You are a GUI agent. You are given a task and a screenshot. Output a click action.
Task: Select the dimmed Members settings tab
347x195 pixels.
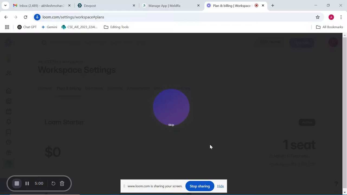pos(94,88)
